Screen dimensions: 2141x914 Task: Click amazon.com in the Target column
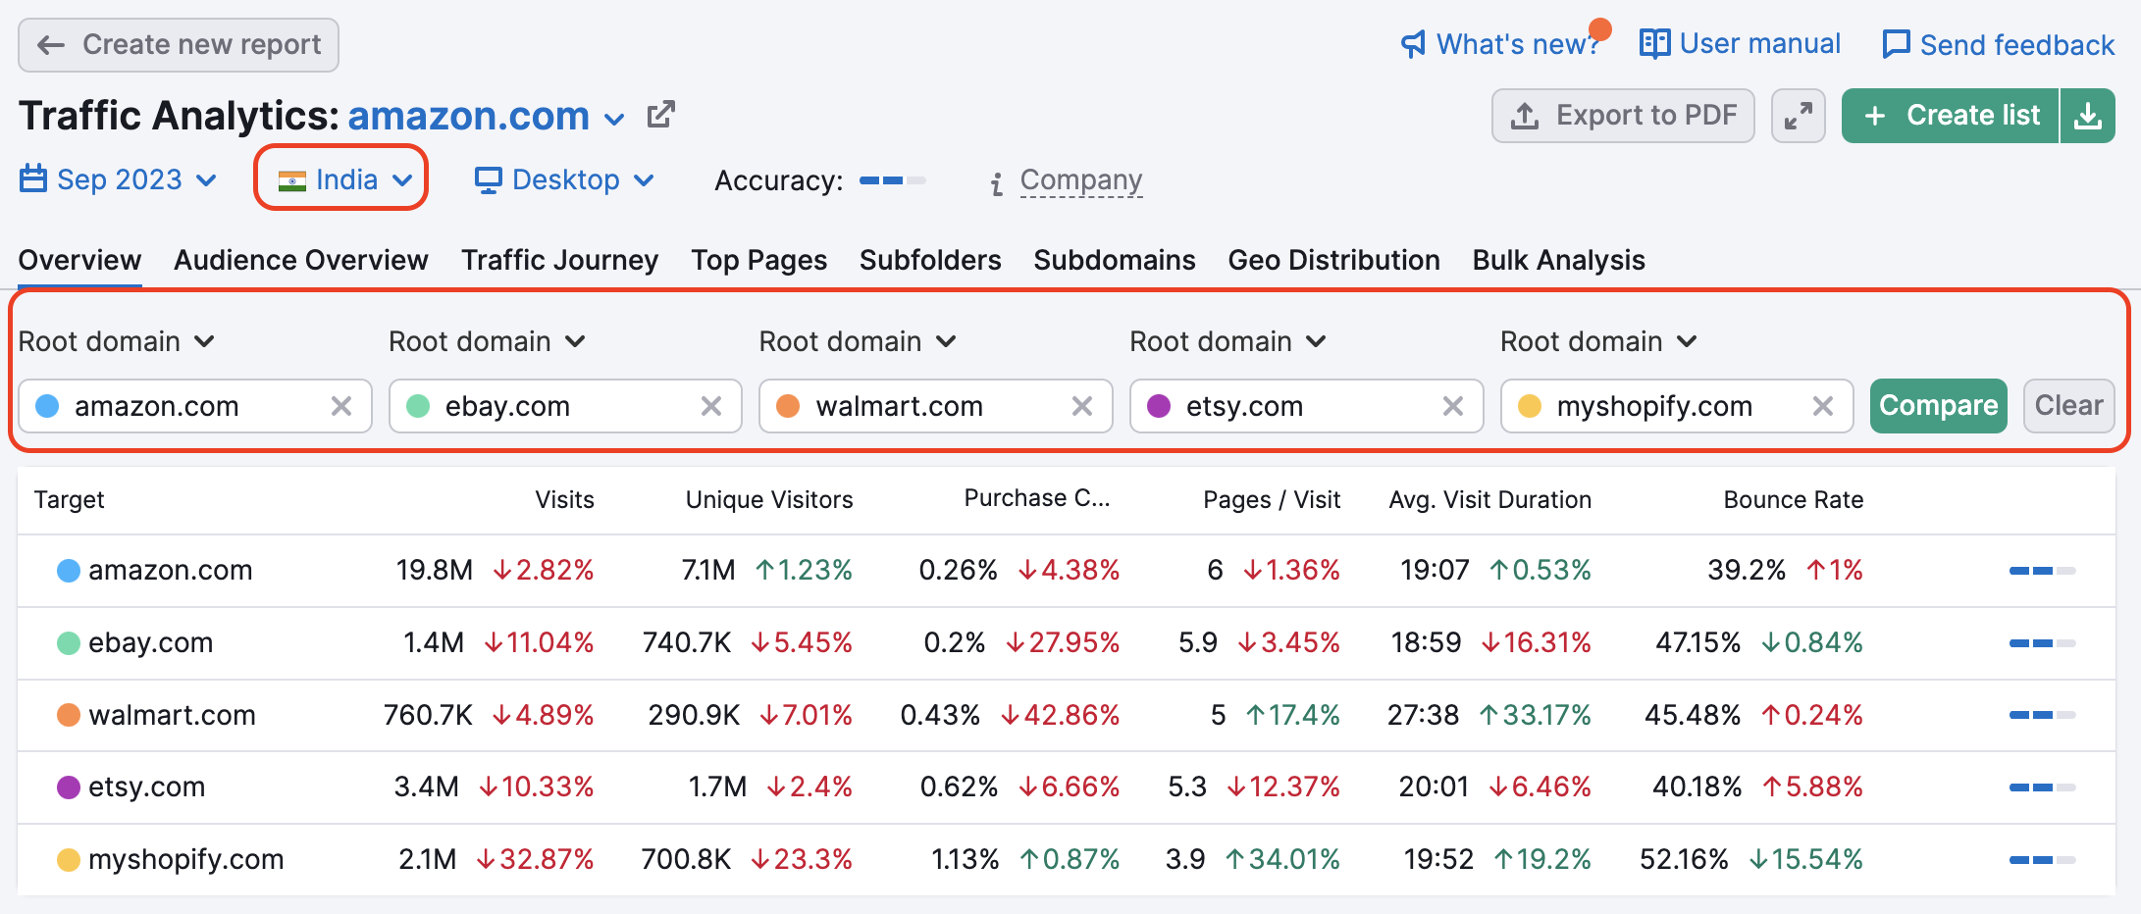coord(171,570)
